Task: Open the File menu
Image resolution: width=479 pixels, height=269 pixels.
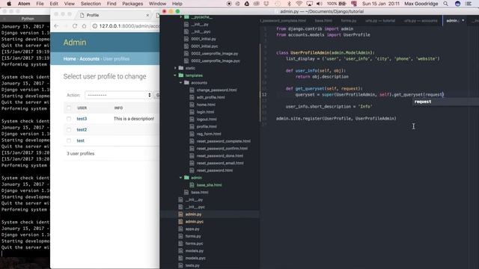Action: (x=40, y=4)
